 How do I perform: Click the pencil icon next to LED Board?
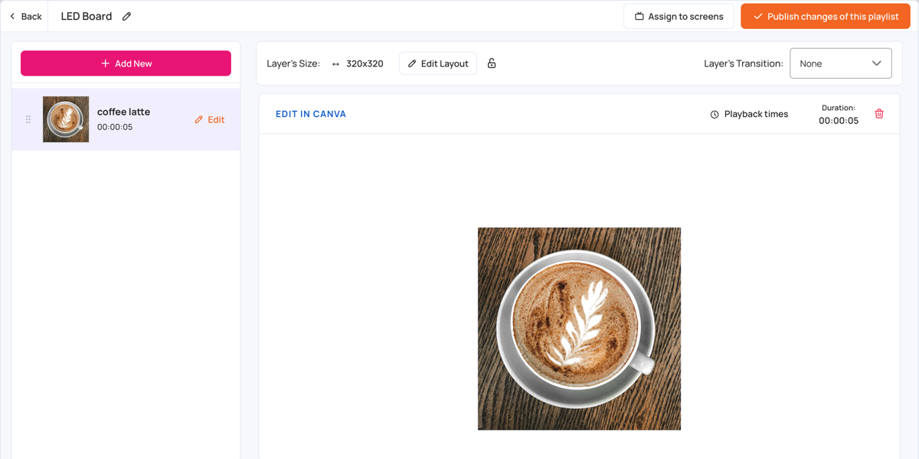[127, 16]
